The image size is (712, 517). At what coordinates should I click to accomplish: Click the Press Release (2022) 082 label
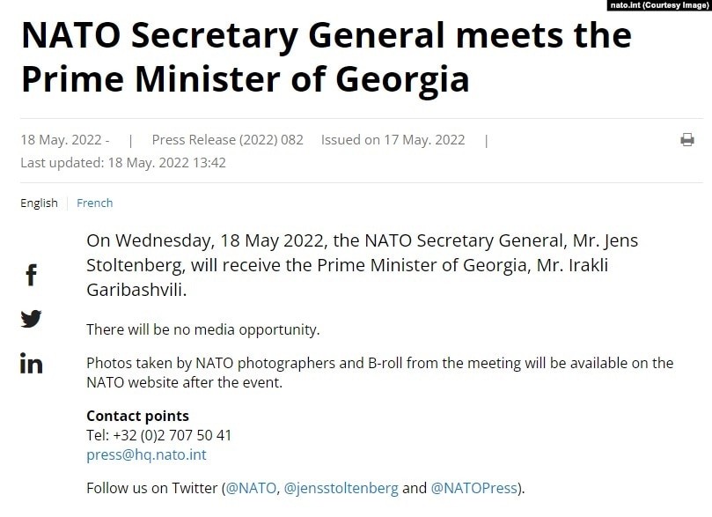[227, 140]
